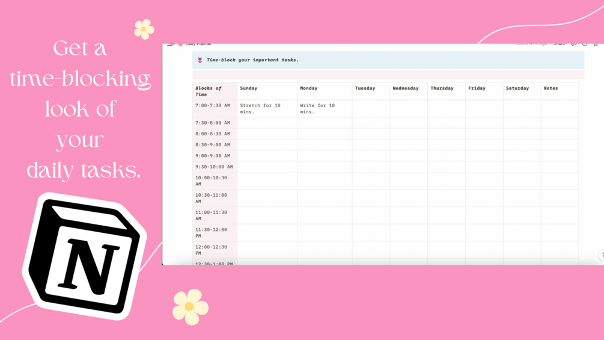Click the tulip icon in the callout
The width and height of the screenshot is (604, 340).
200,60
